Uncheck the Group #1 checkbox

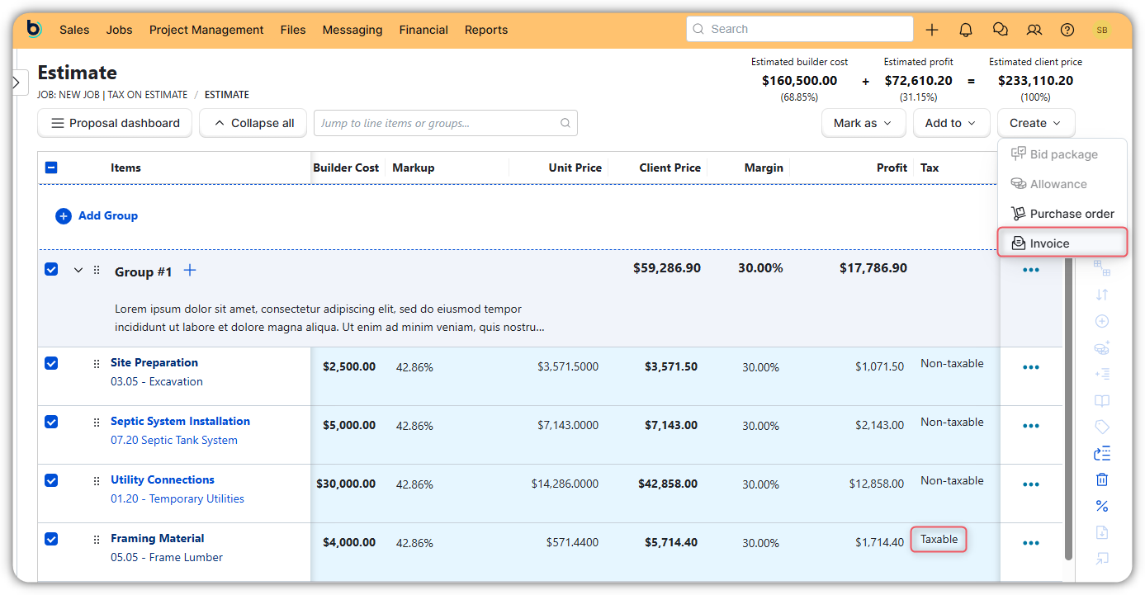(51, 269)
